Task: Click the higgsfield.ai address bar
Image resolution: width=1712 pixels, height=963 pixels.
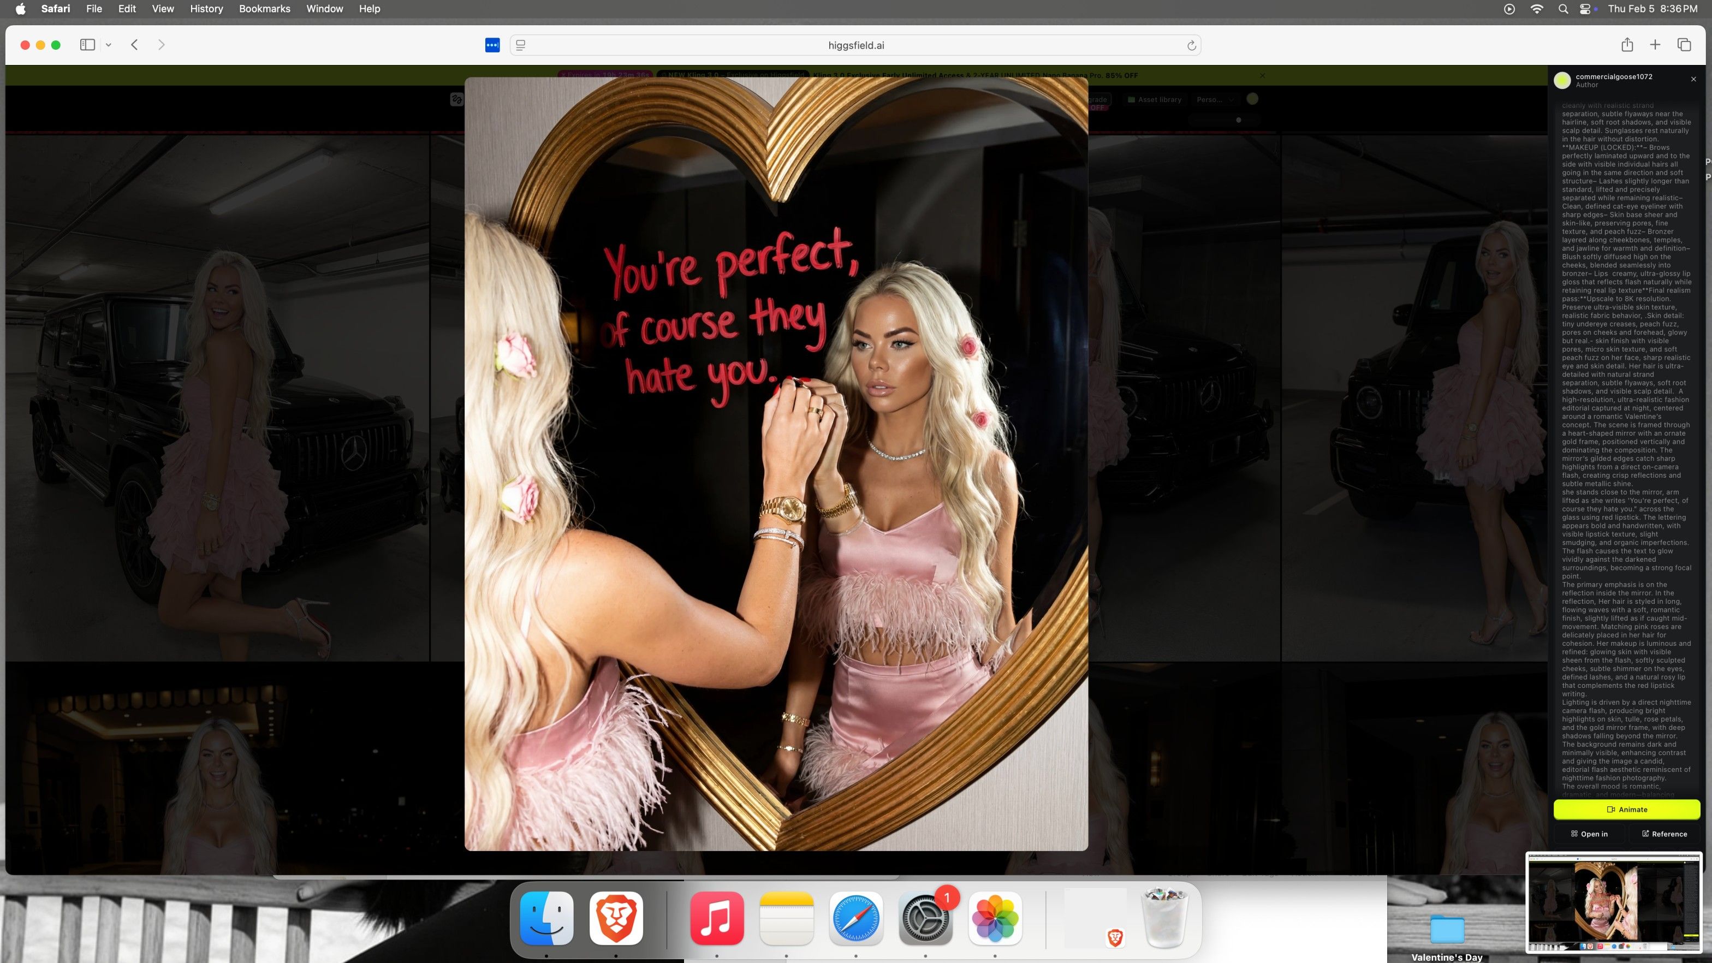Action: pyautogui.click(x=855, y=45)
